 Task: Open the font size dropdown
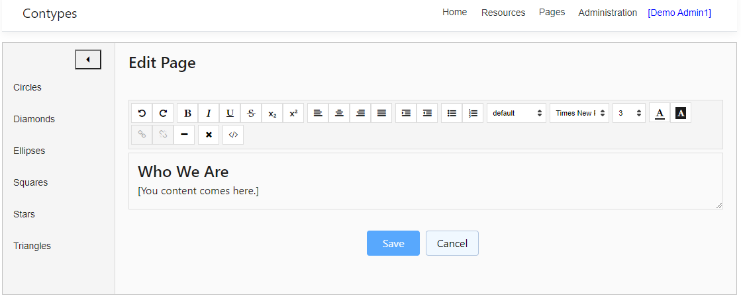point(629,113)
